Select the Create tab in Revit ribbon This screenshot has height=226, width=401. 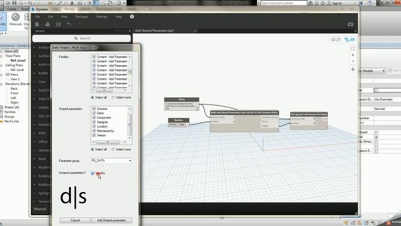tap(11, 9)
